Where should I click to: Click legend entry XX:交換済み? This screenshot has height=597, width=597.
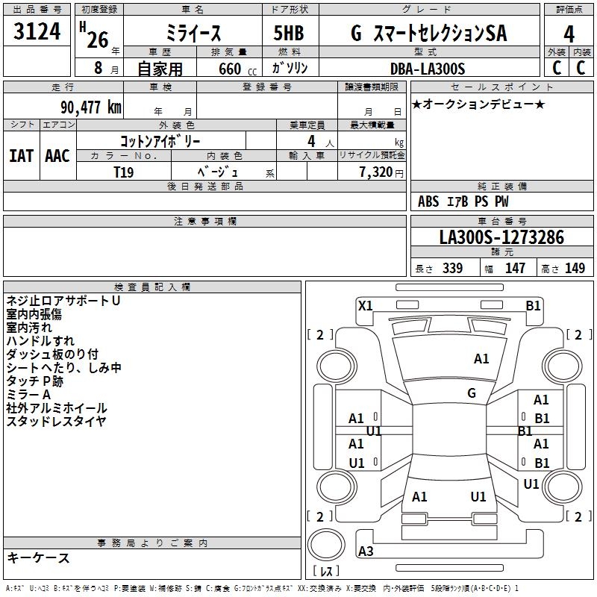point(320,588)
